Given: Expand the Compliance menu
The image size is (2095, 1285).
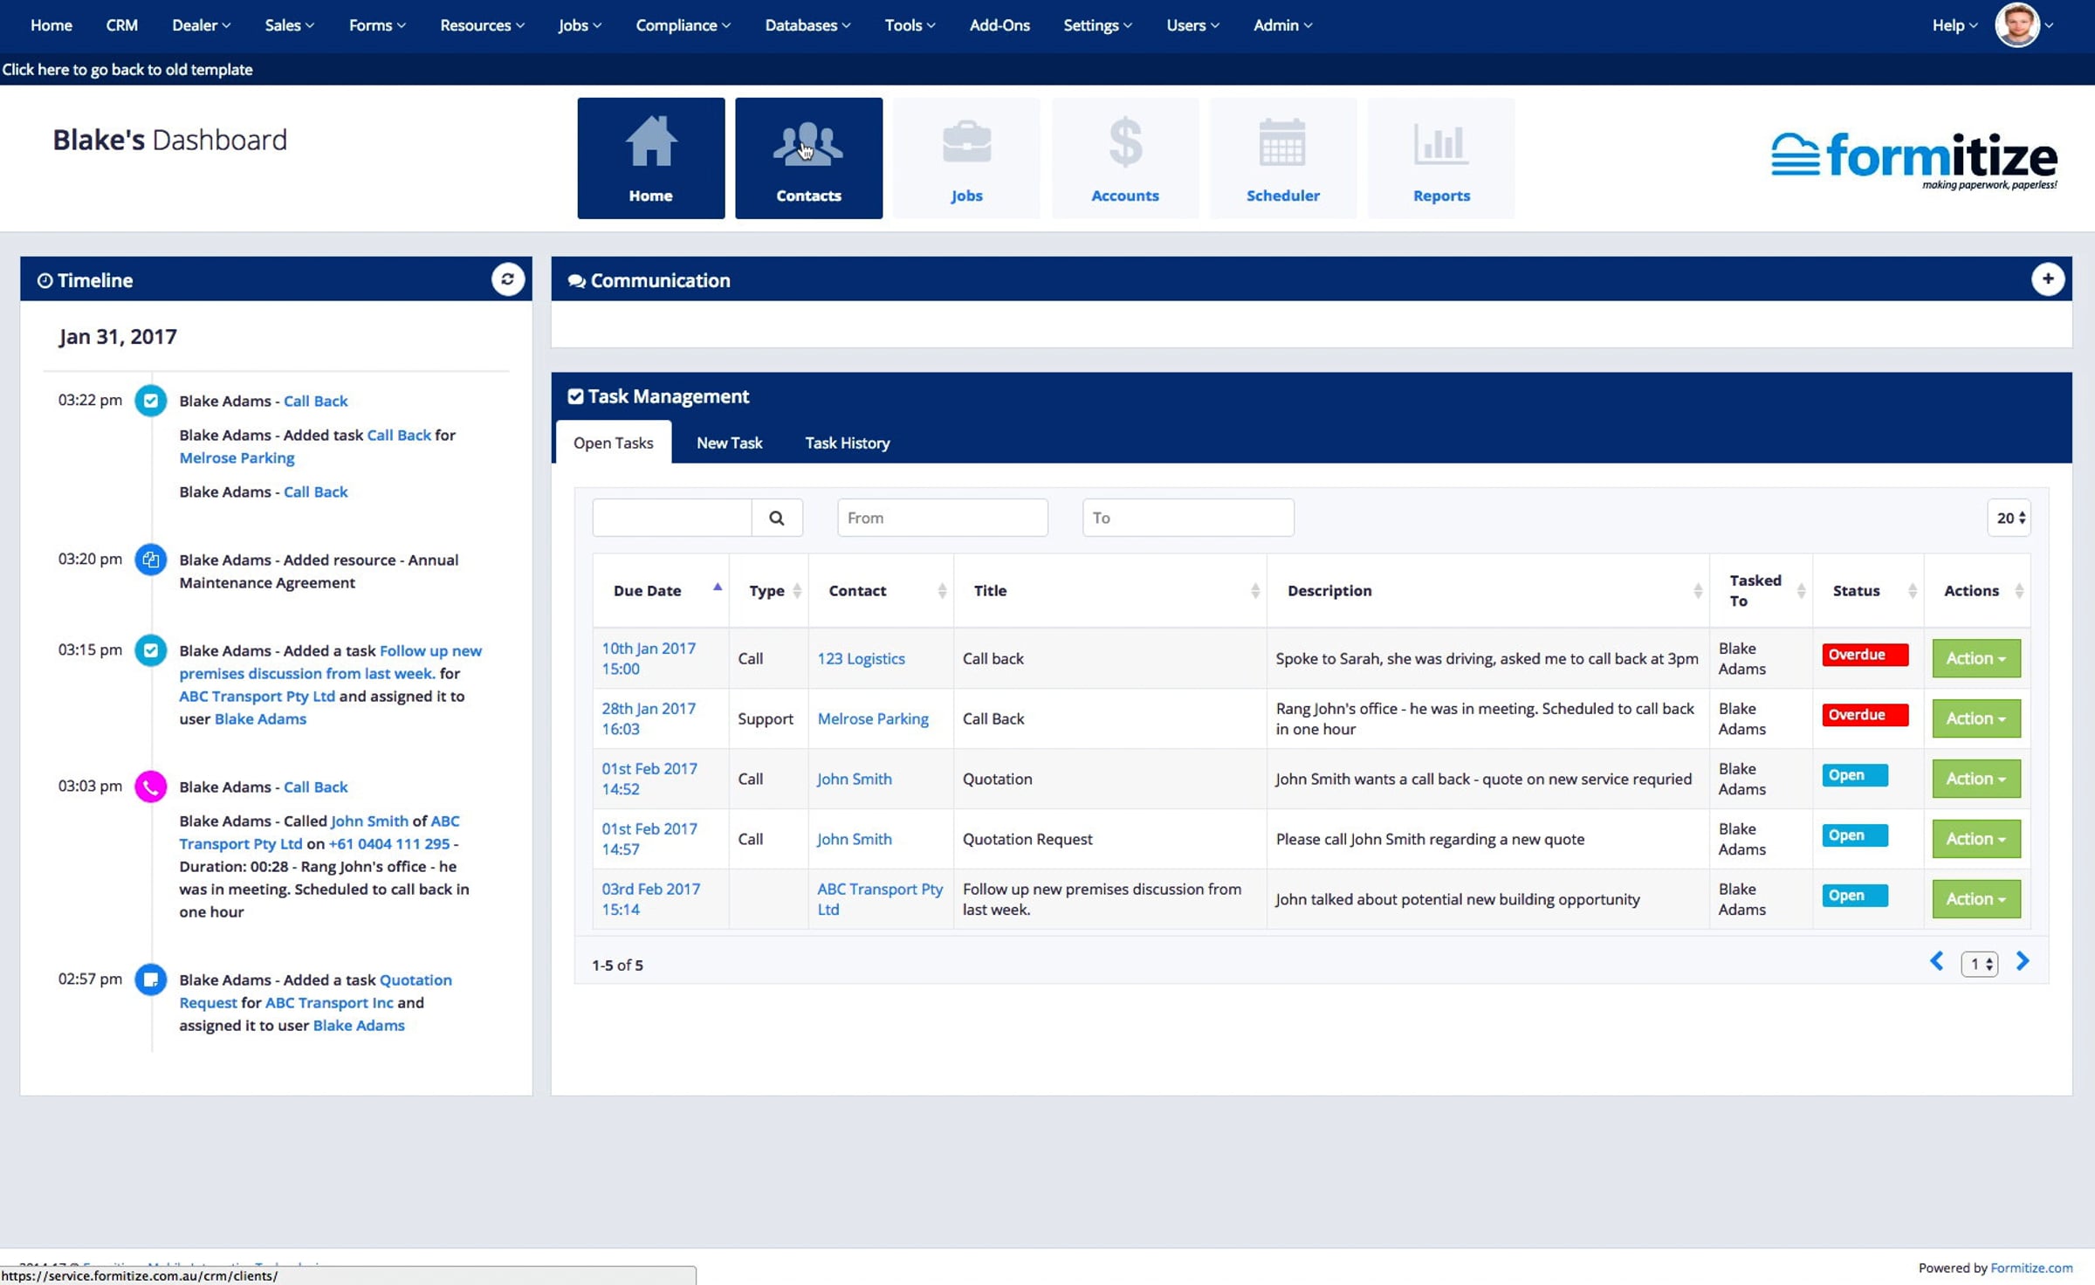Looking at the screenshot, I should [x=683, y=25].
